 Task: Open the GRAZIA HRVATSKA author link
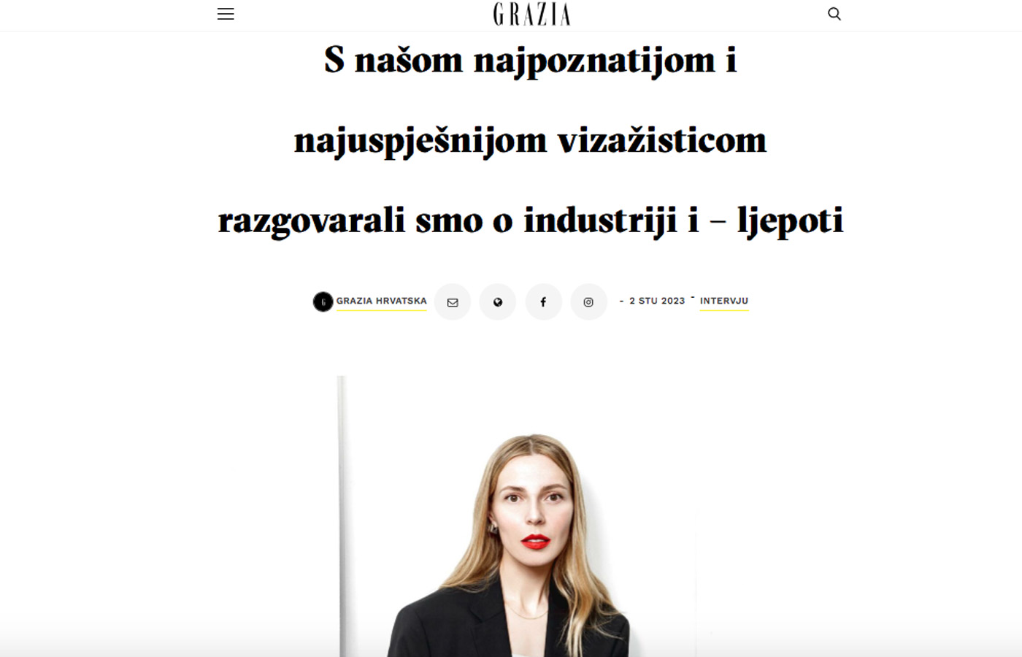tap(381, 301)
